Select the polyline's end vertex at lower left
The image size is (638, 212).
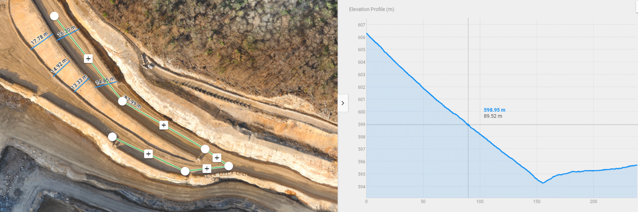[x=112, y=137]
